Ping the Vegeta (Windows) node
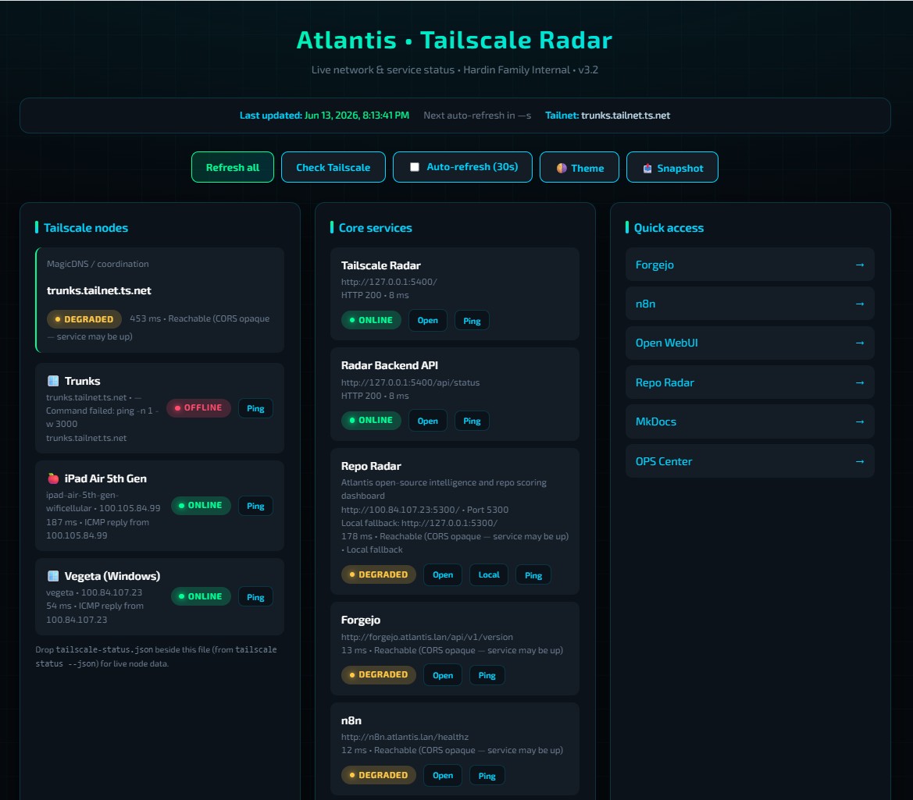Image resolution: width=913 pixels, height=800 pixels. (255, 597)
